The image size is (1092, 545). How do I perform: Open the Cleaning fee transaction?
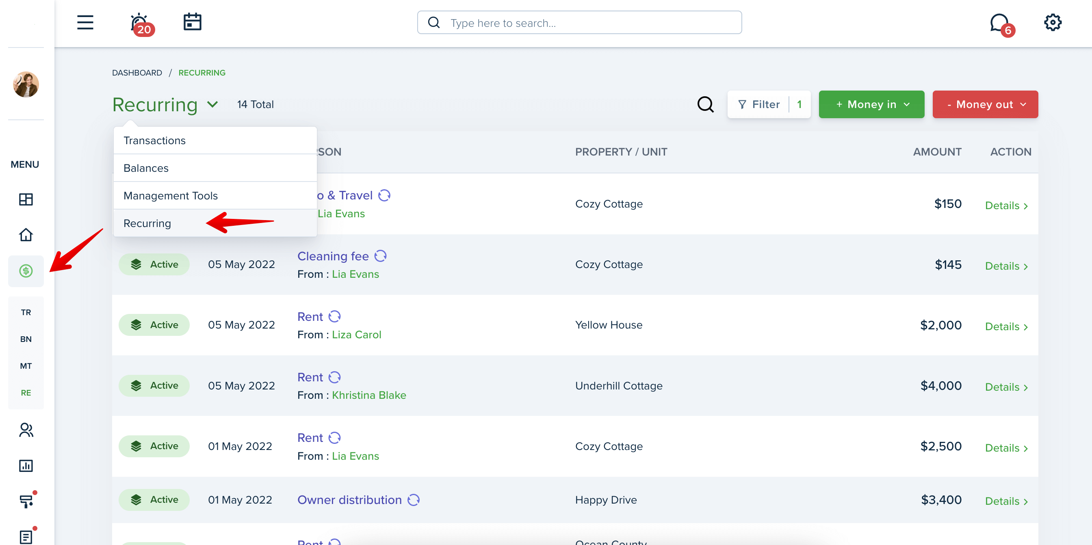333,256
